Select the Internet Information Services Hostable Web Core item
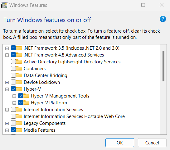This screenshot has width=170, height=150. [74, 116]
